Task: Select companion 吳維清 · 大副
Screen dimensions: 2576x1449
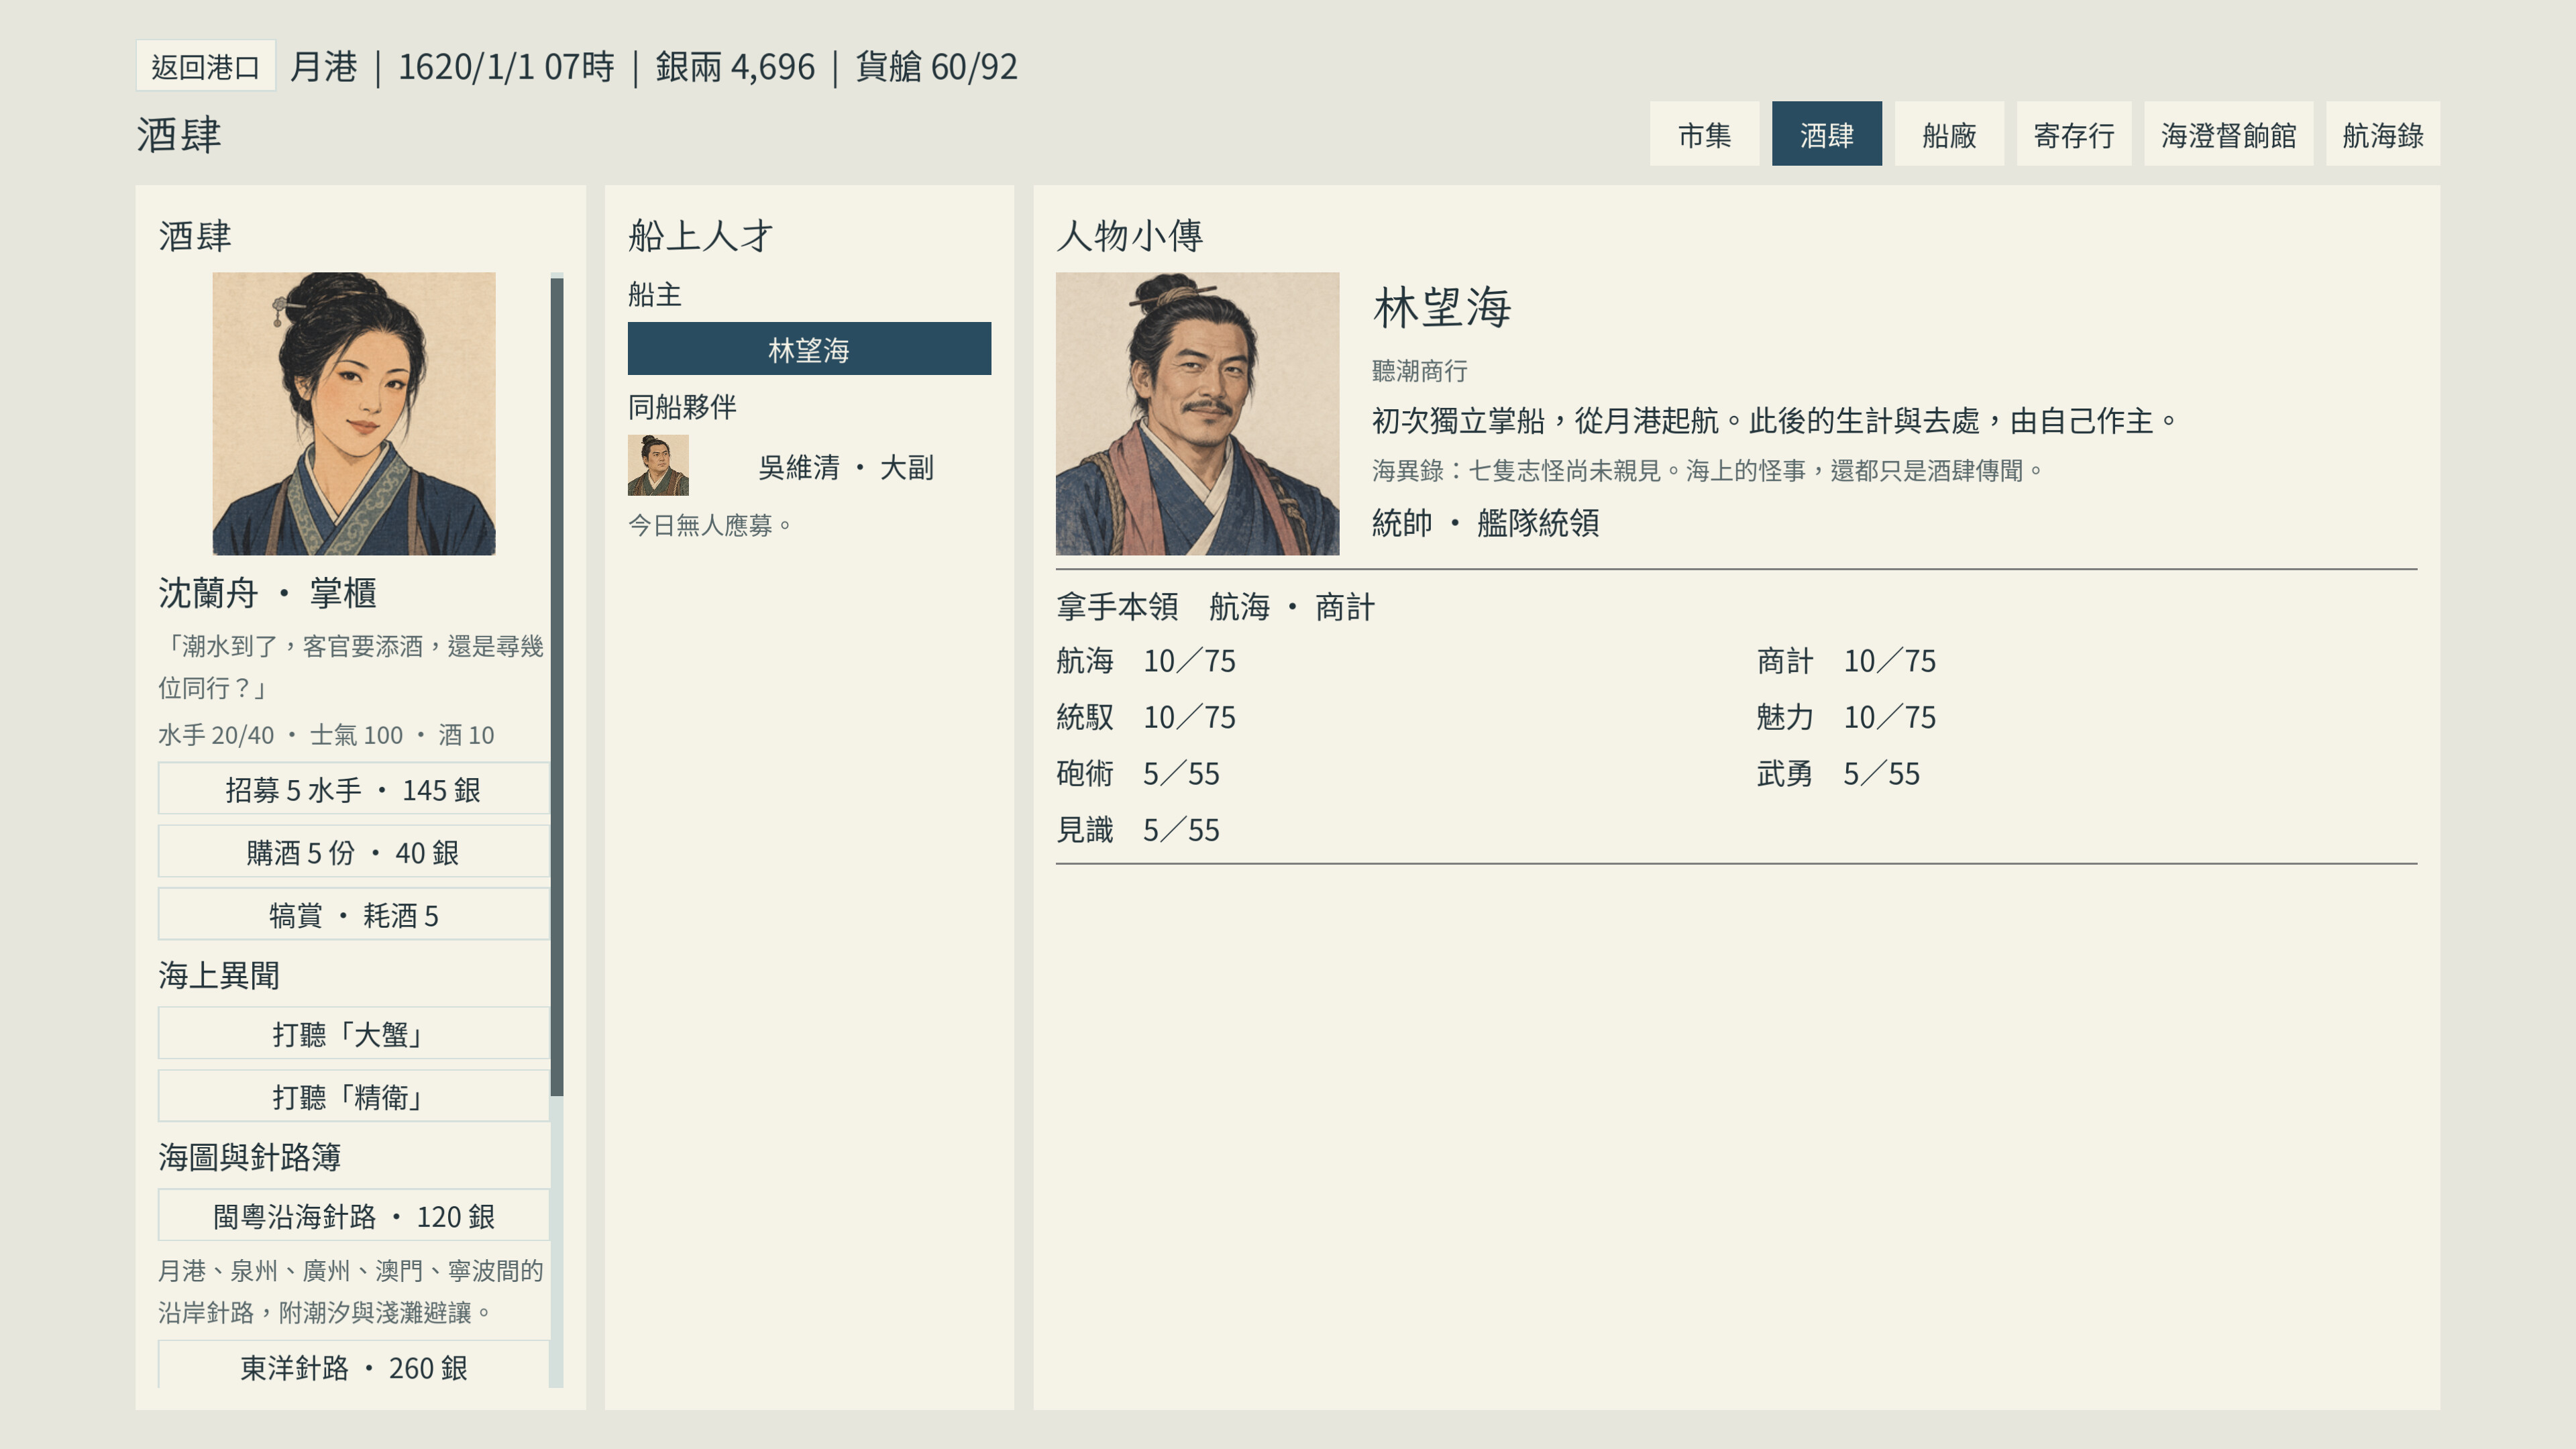Action: pos(846,467)
